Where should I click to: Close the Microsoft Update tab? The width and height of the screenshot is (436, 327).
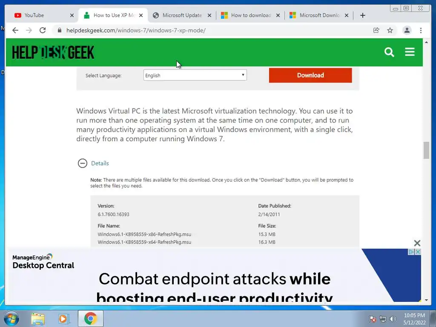pos(209,15)
